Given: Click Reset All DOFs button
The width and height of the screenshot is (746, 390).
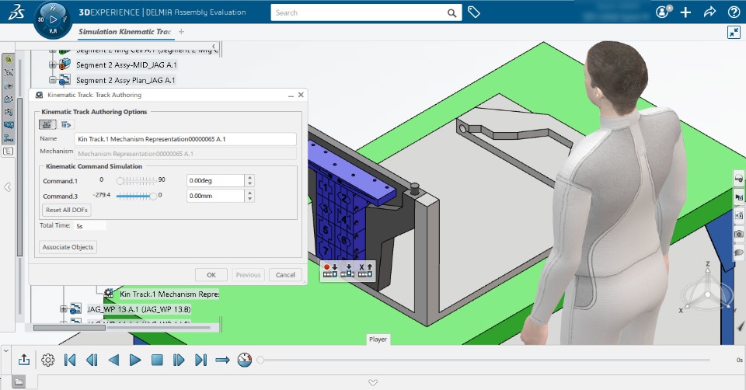Looking at the screenshot, I should point(67,210).
